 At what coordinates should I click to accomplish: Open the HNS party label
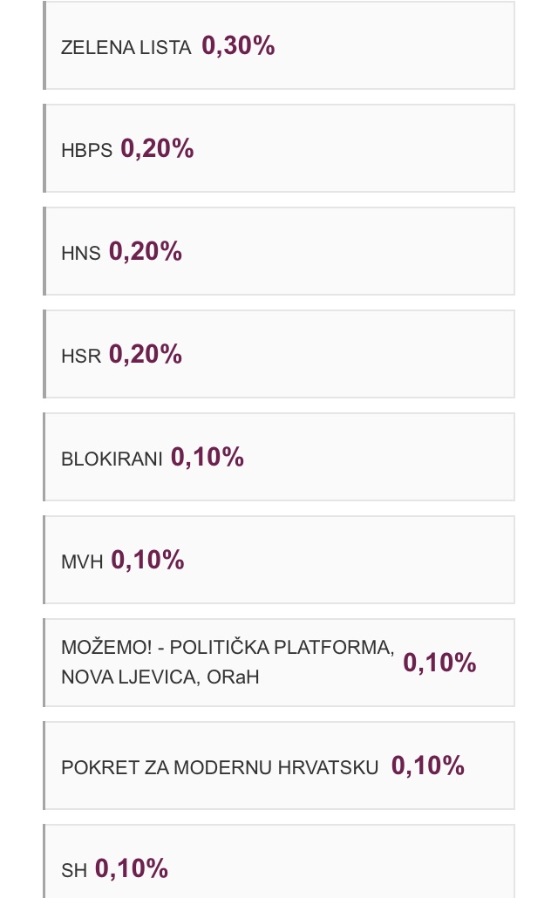point(81,254)
